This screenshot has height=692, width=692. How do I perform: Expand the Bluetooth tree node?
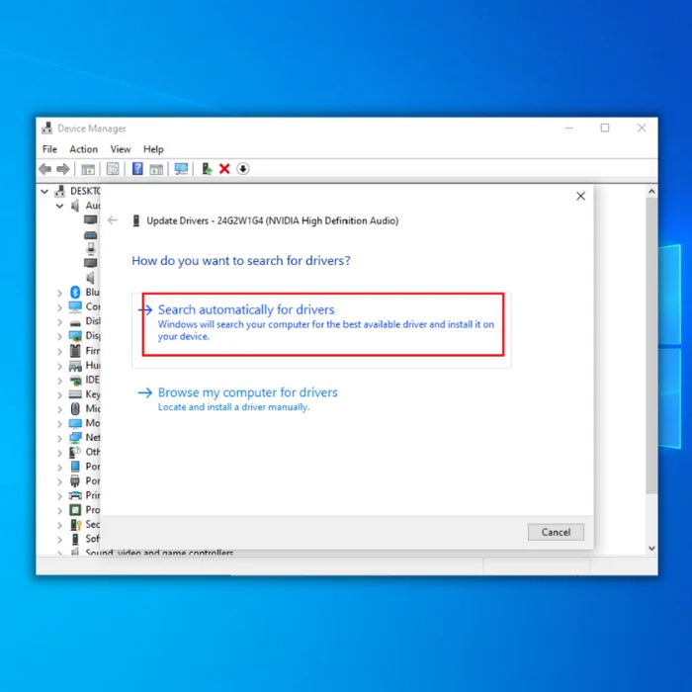(60, 293)
